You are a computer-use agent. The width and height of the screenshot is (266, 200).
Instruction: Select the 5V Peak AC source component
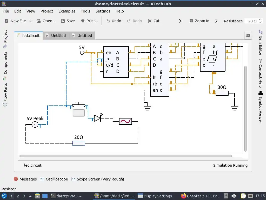35,125
